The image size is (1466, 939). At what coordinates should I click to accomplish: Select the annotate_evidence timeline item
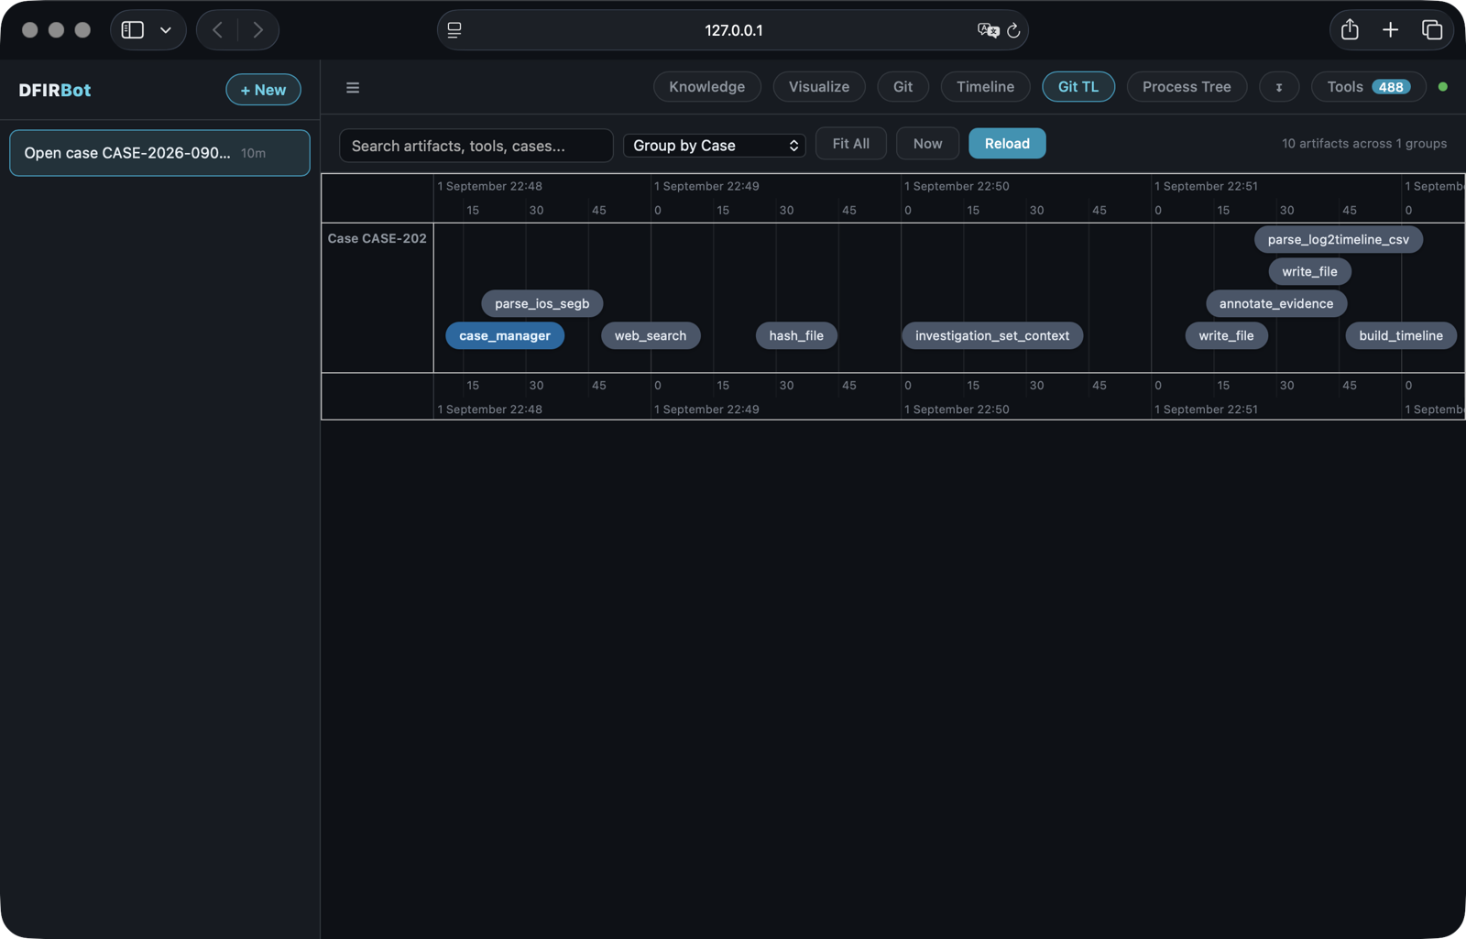point(1276,304)
